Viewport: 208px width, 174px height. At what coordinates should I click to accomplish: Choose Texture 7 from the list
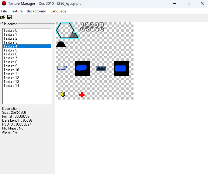tap(10, 58)
